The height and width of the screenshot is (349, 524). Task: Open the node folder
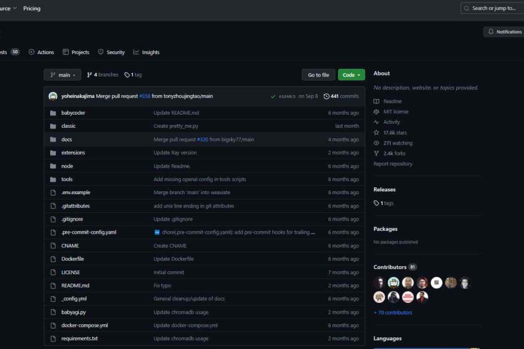click(x=67, y=166)
